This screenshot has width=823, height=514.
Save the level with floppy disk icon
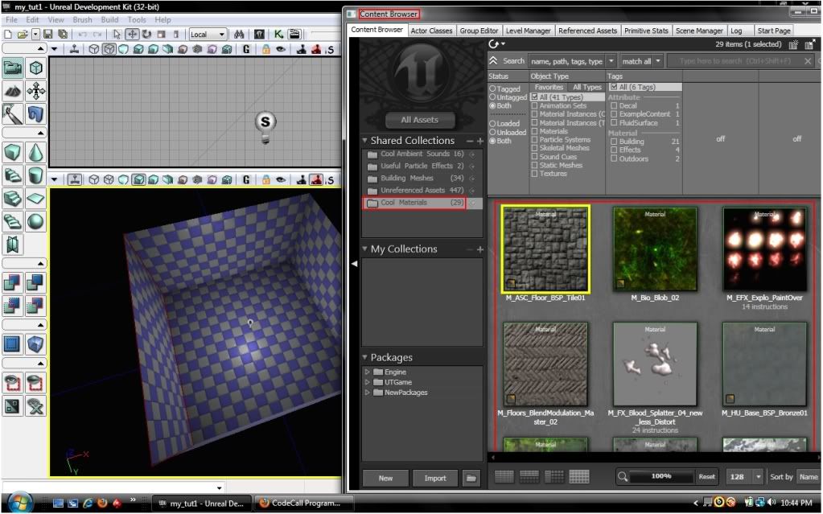click(x=47, y=35)
